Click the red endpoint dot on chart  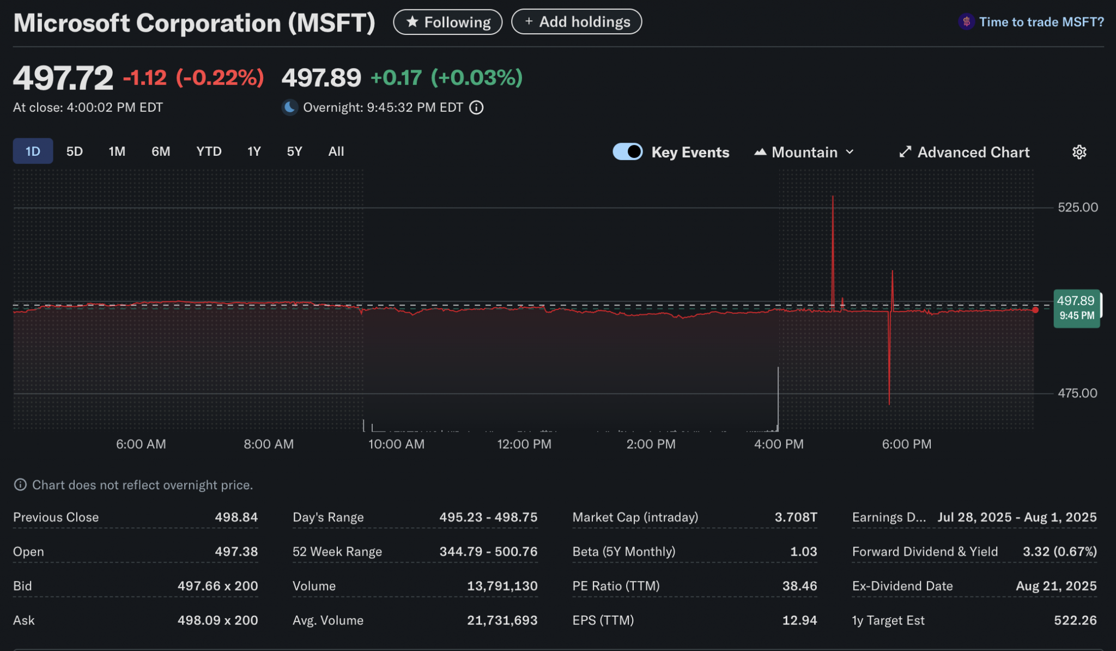coord(1035,310)
